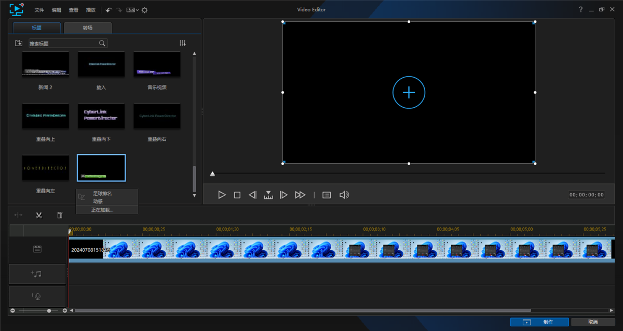Click the play button in preview controls
623x331 pixels.
click(x=222, y=195)
